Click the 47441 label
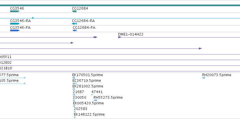Viewport: 240px width, 119px height. click(x=97, y=92)
